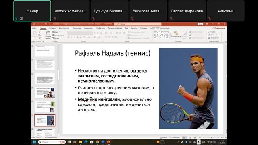This screenshot has width=258, height=145.
Task: Click the Nadal photo on the slide
Action: point(188,89)
